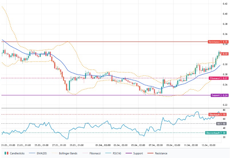Click the green-red Candlesticks legend icon
The width and height of the screenshot is (230, 158).
[6, 153]
